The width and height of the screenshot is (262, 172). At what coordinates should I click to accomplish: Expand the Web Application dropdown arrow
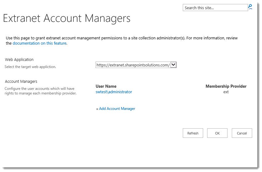pyautogui.click(x=174, y=65)
